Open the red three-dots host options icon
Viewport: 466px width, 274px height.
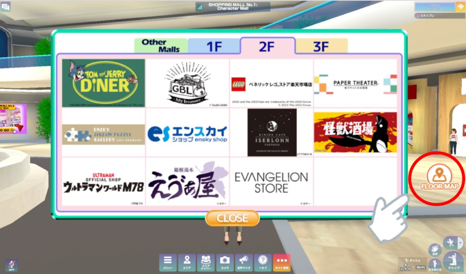point(282,263)
